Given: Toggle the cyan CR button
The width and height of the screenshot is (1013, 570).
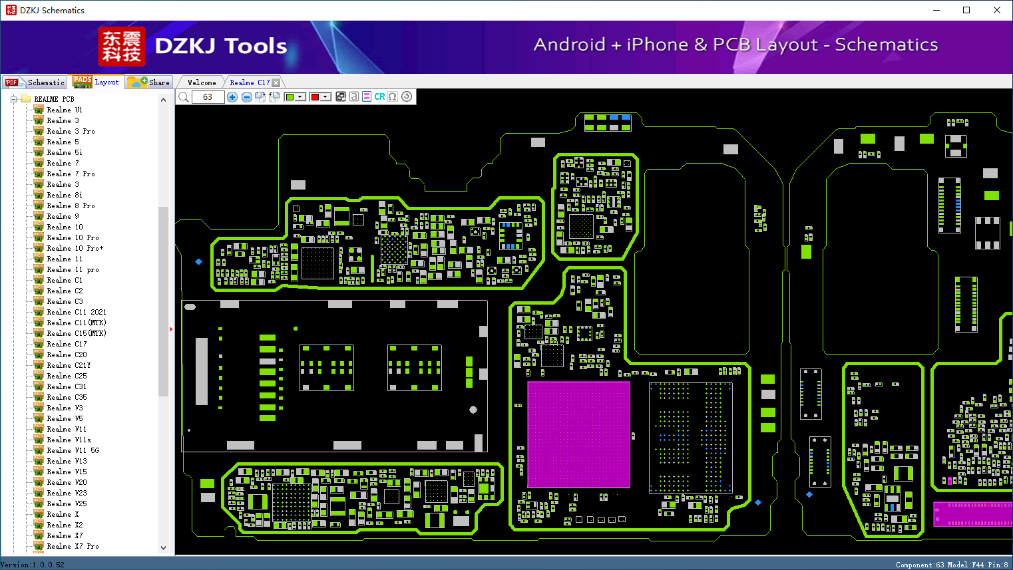Looking at the screenshot, I should coord(379,96).
